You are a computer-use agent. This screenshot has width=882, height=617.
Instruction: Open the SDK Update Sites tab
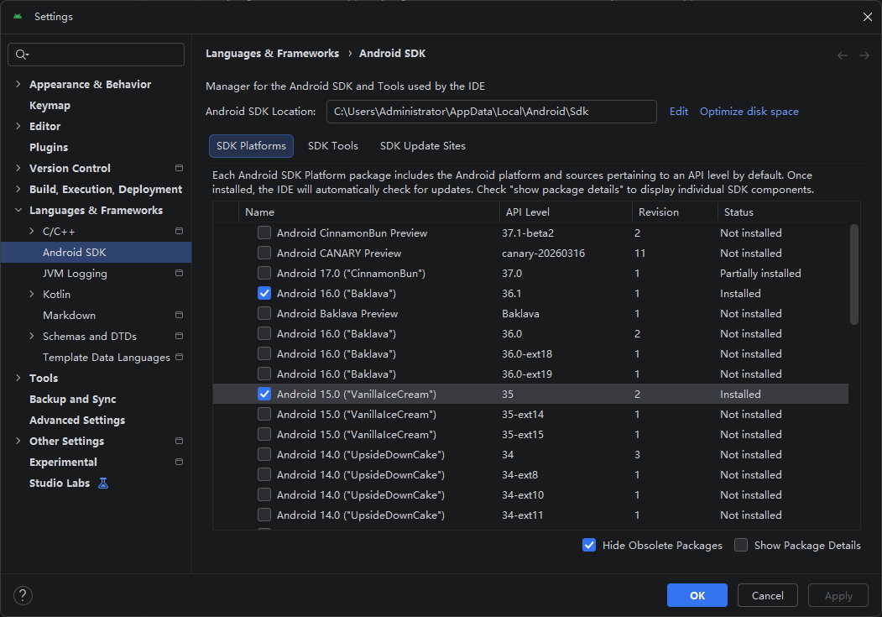point(423,146)
